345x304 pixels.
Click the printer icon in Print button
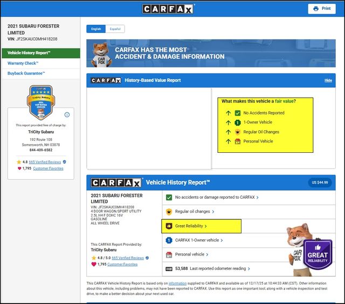[315, 9]
